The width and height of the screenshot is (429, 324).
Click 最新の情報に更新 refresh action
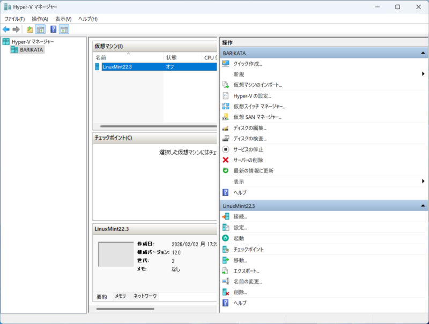[253, 171]
